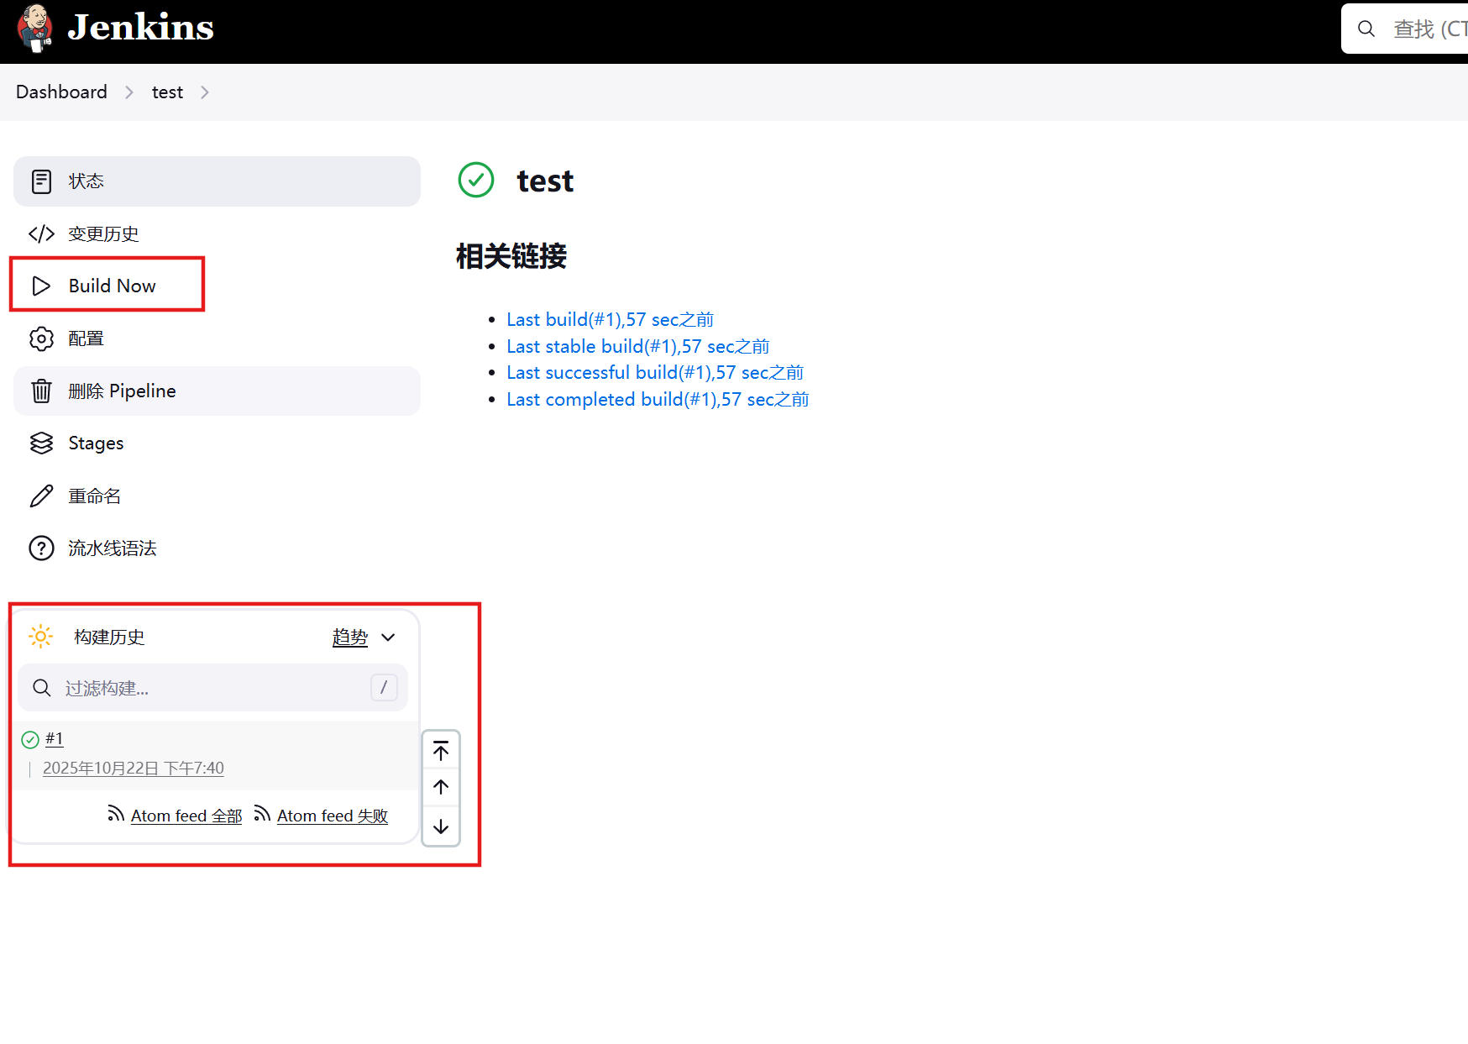Open 流水线语法 pipeline syntax page
Viewport: 1468px width, 1044px height.
coord(113,548)
